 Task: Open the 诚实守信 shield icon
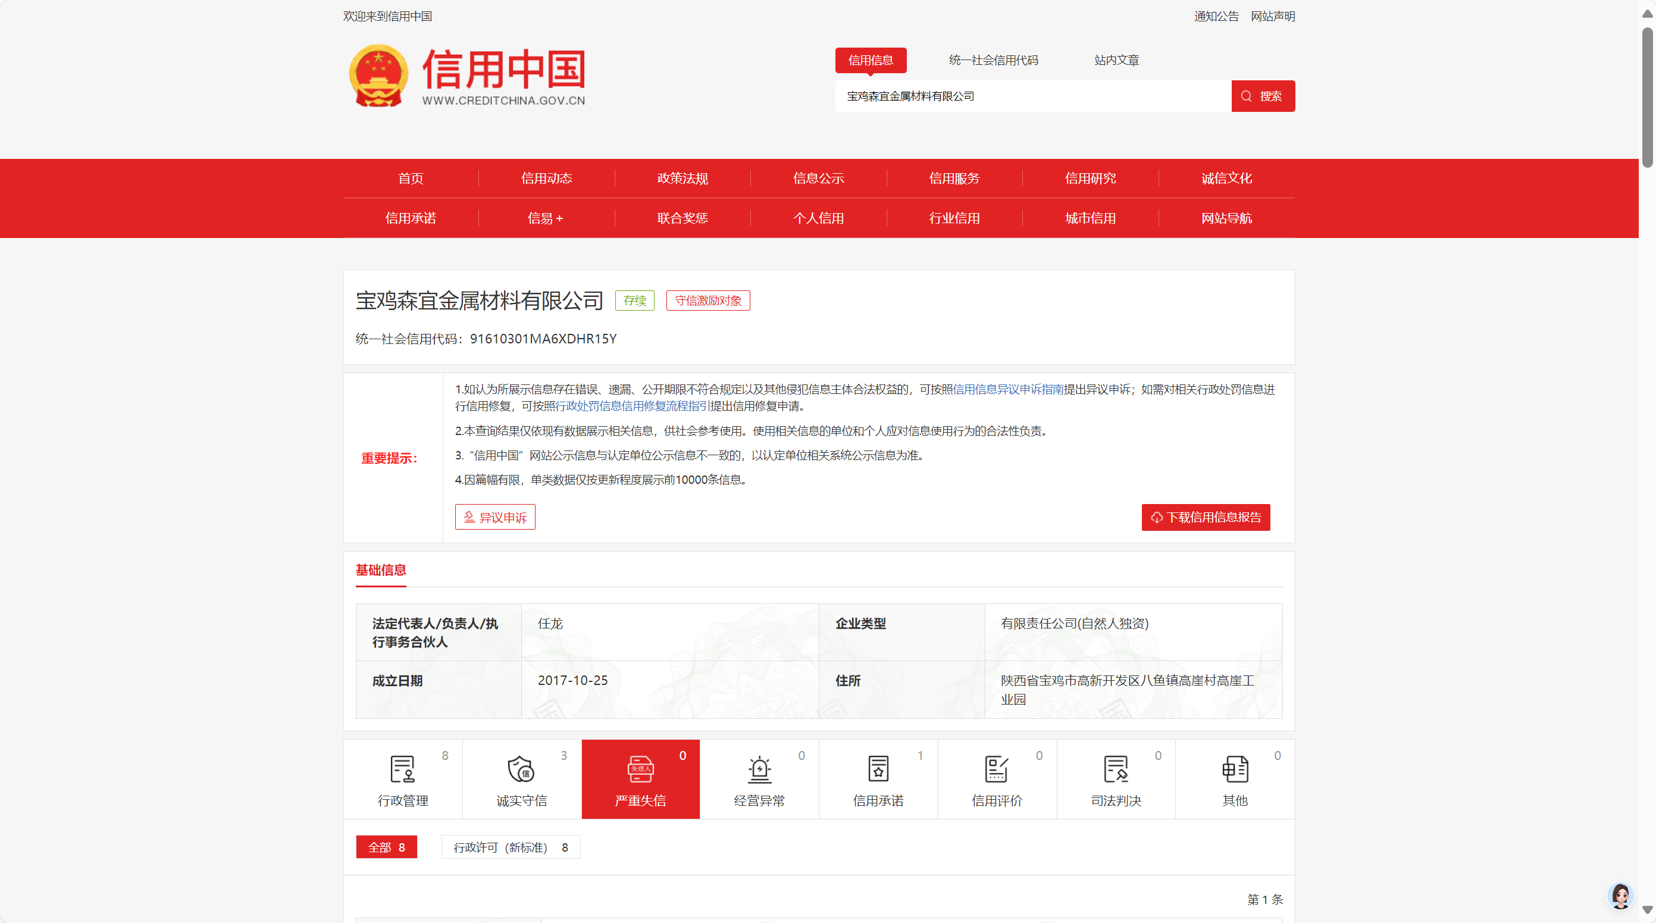click(521, 769)
